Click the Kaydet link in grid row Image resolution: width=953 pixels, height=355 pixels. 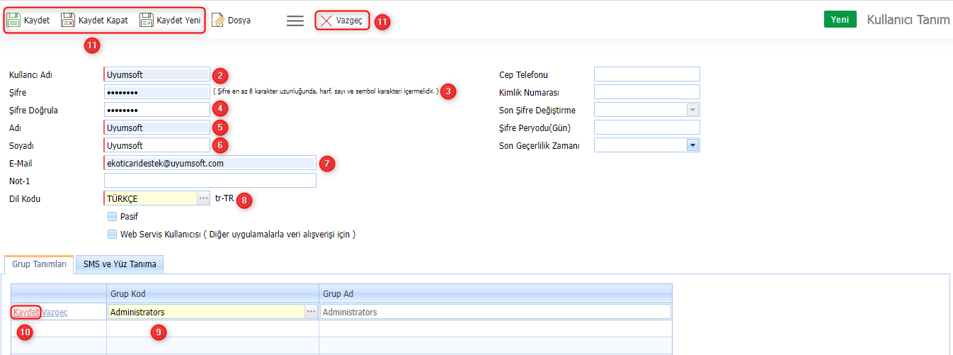[25, 312]
